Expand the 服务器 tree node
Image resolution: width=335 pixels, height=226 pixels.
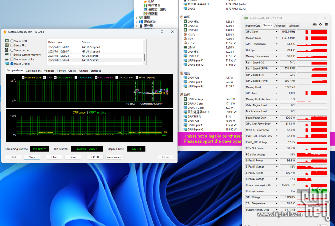136,26
